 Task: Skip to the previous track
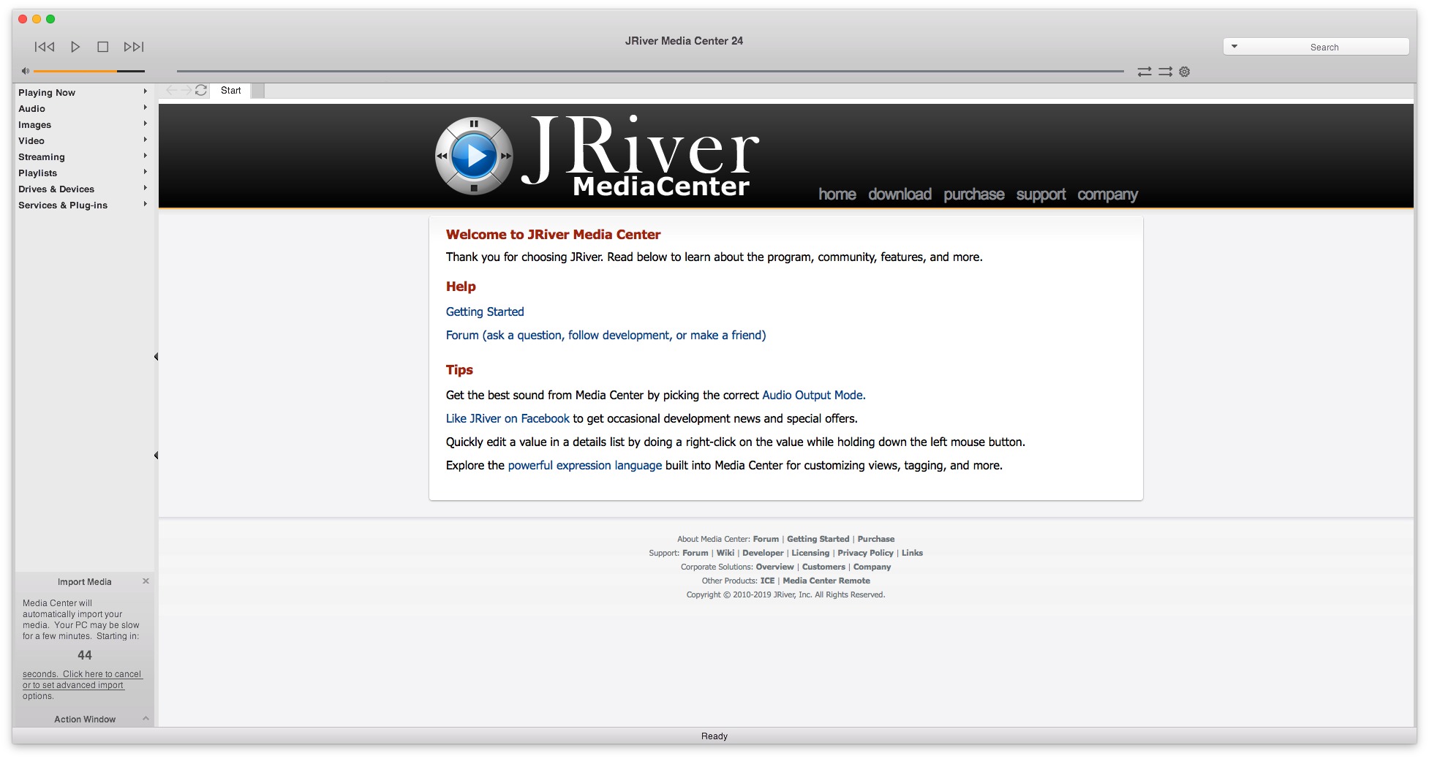(45, 47)
